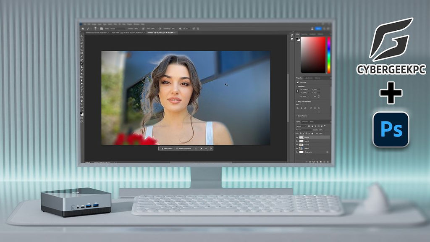Pick a color in the red color field
Screen dimensions: 430x242
tap(313, 55)
